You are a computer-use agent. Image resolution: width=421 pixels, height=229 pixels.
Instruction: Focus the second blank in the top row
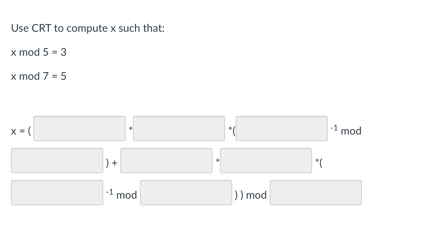point(179,128)
